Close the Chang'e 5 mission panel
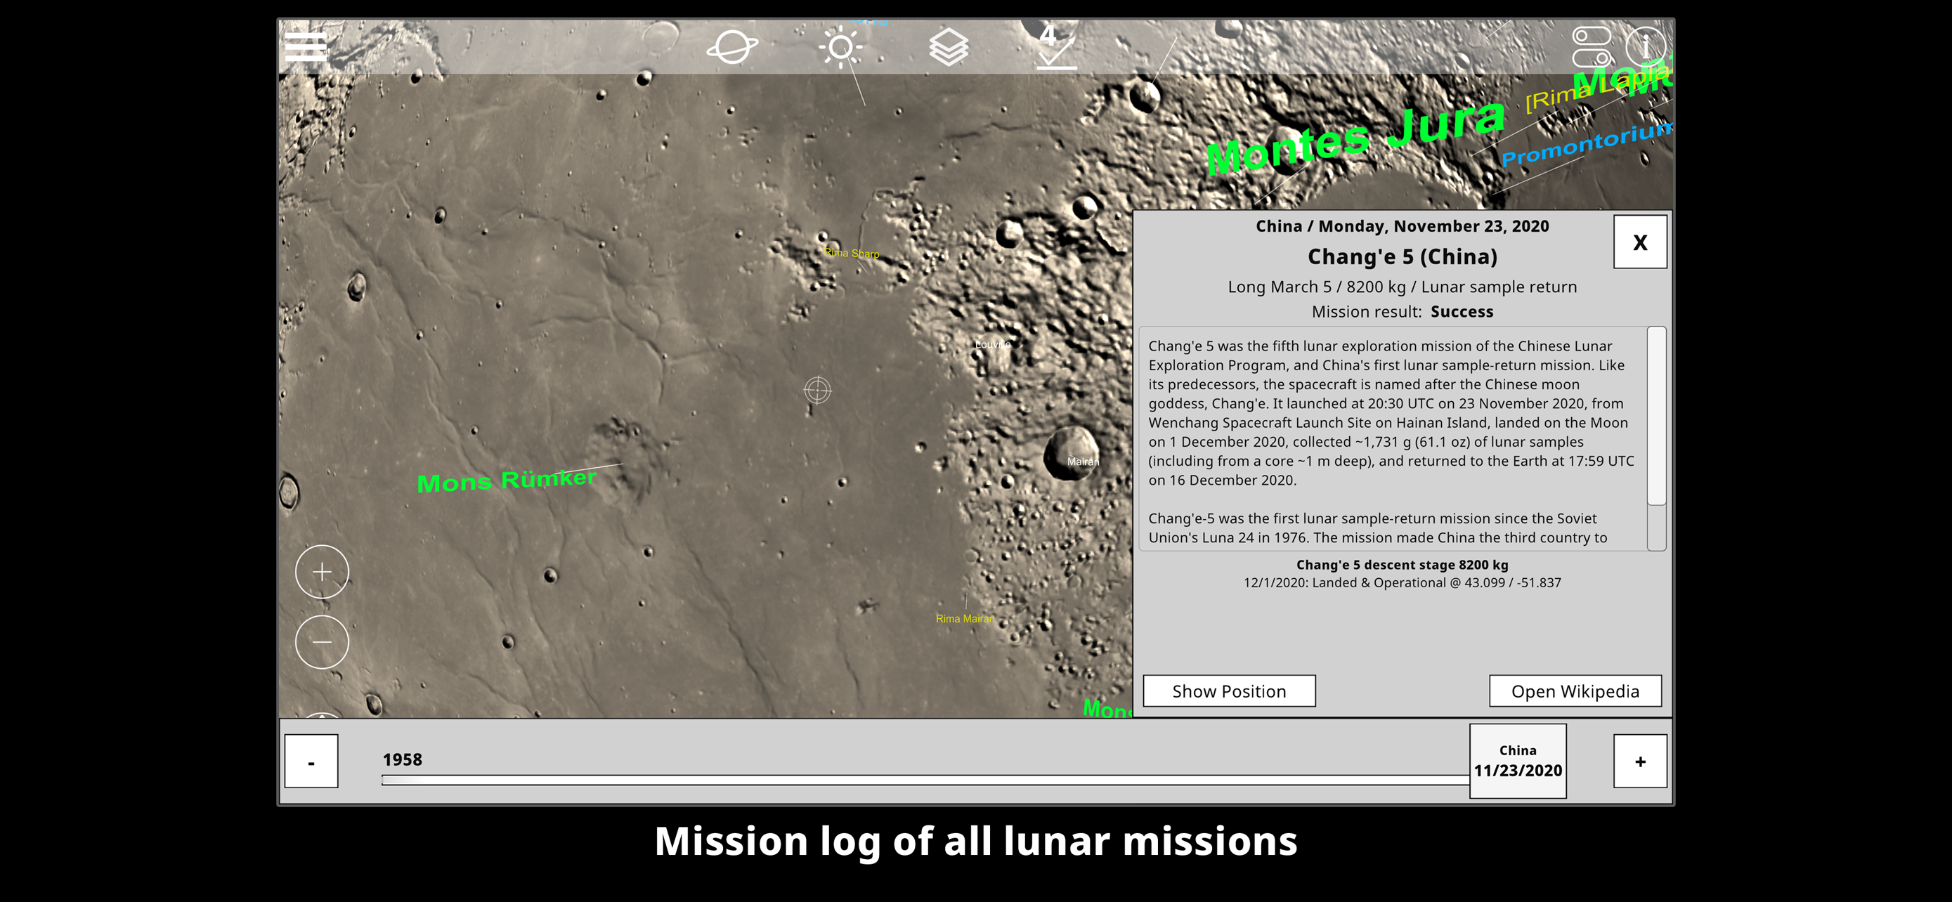The width and height of the screenshot is (1952, 902). [1640, 242]
